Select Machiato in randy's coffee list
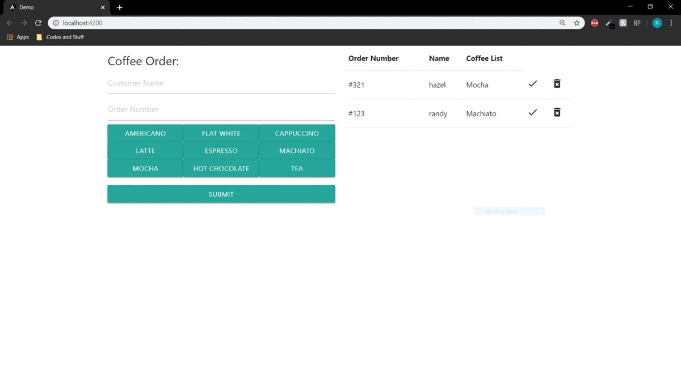Image resolution: width=681 pixels, height=365 pixels. coord(481,113)
